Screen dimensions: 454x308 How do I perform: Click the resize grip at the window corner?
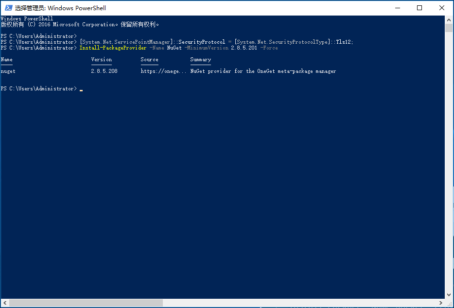[450, 304]
